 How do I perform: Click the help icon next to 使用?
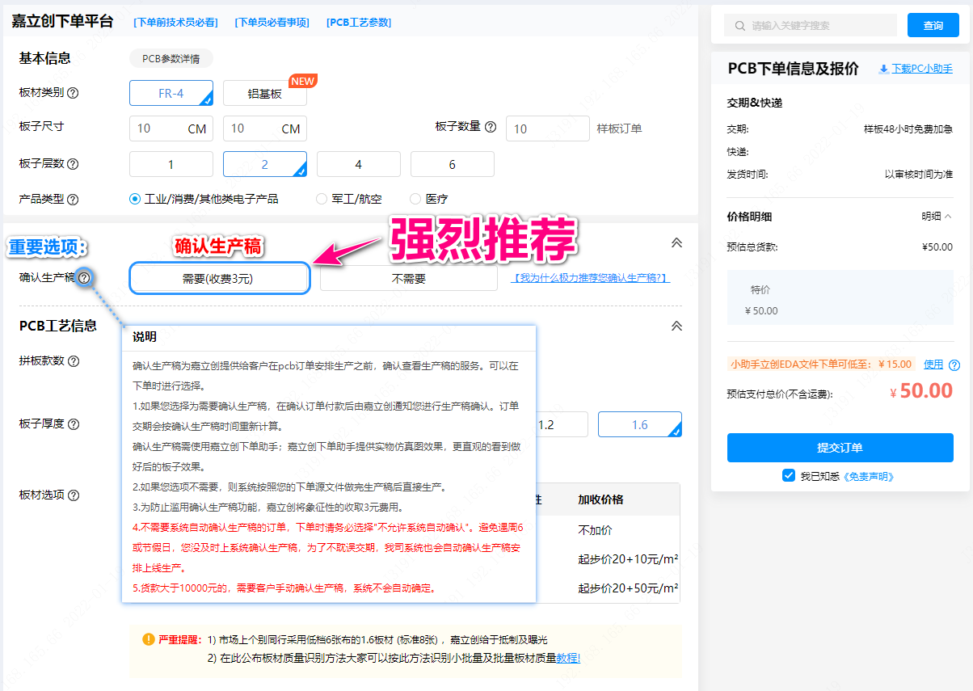tap(954, 364)
